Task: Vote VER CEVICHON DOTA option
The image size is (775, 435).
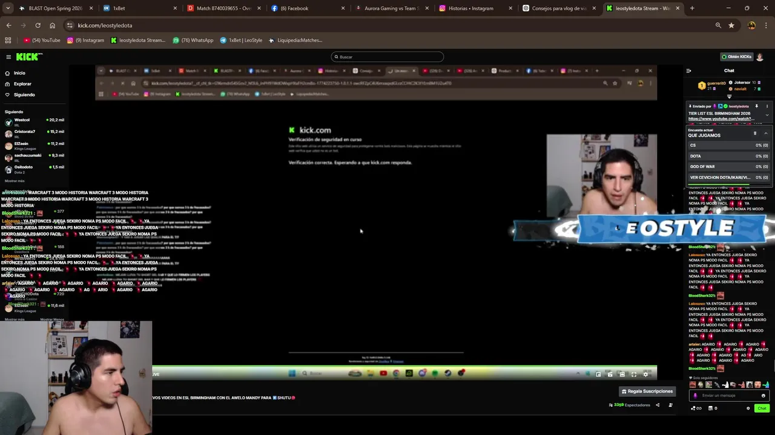Action: [x=729, y=178]
